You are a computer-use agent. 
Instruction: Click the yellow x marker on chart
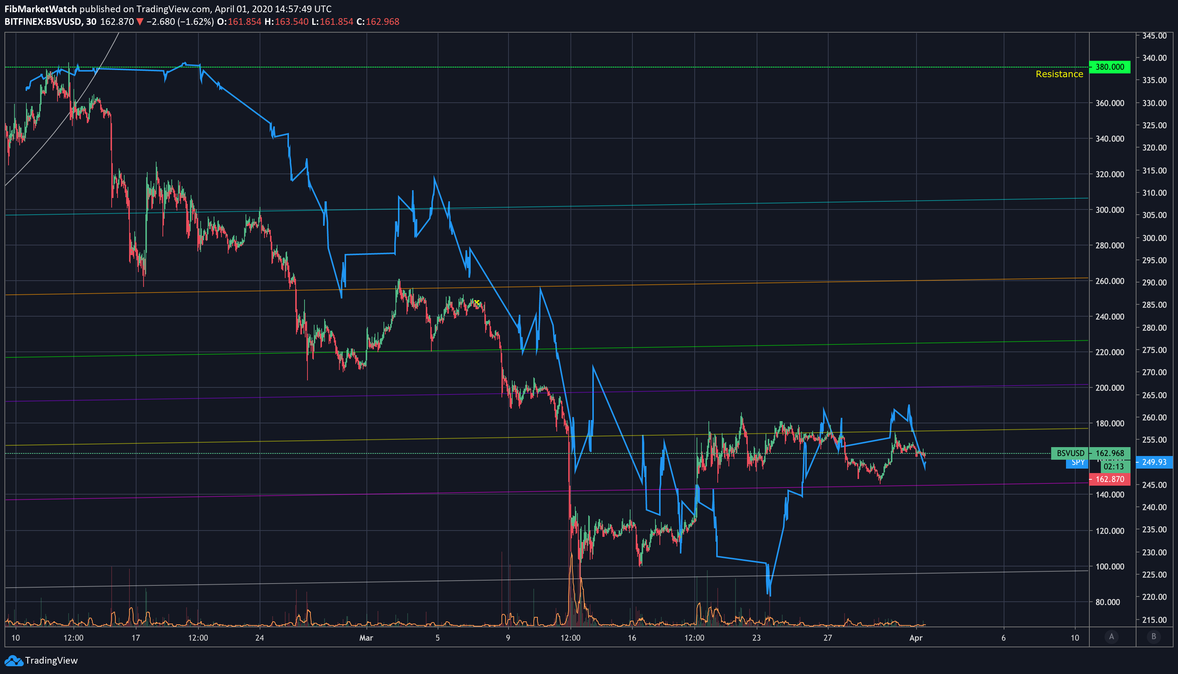point(477,302)
